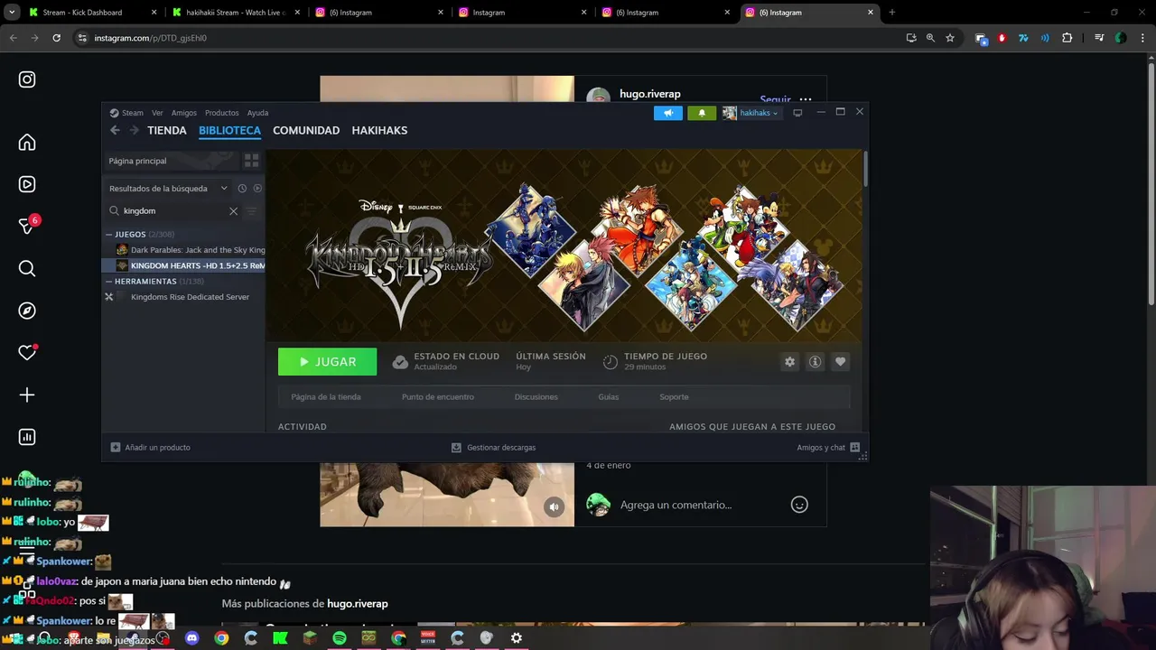Go to the HAKIHAKS profile tab
Screen dimensions: 1156x650
tap(379, 130)
